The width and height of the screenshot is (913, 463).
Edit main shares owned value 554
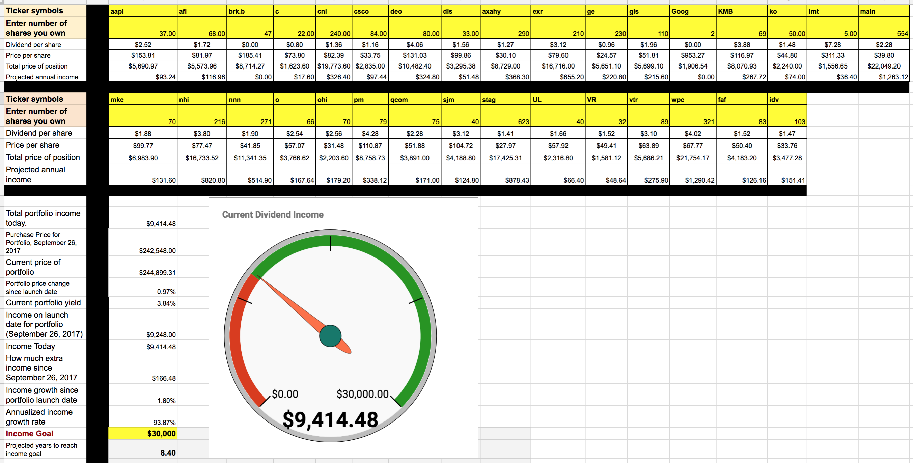coord(884,28)
